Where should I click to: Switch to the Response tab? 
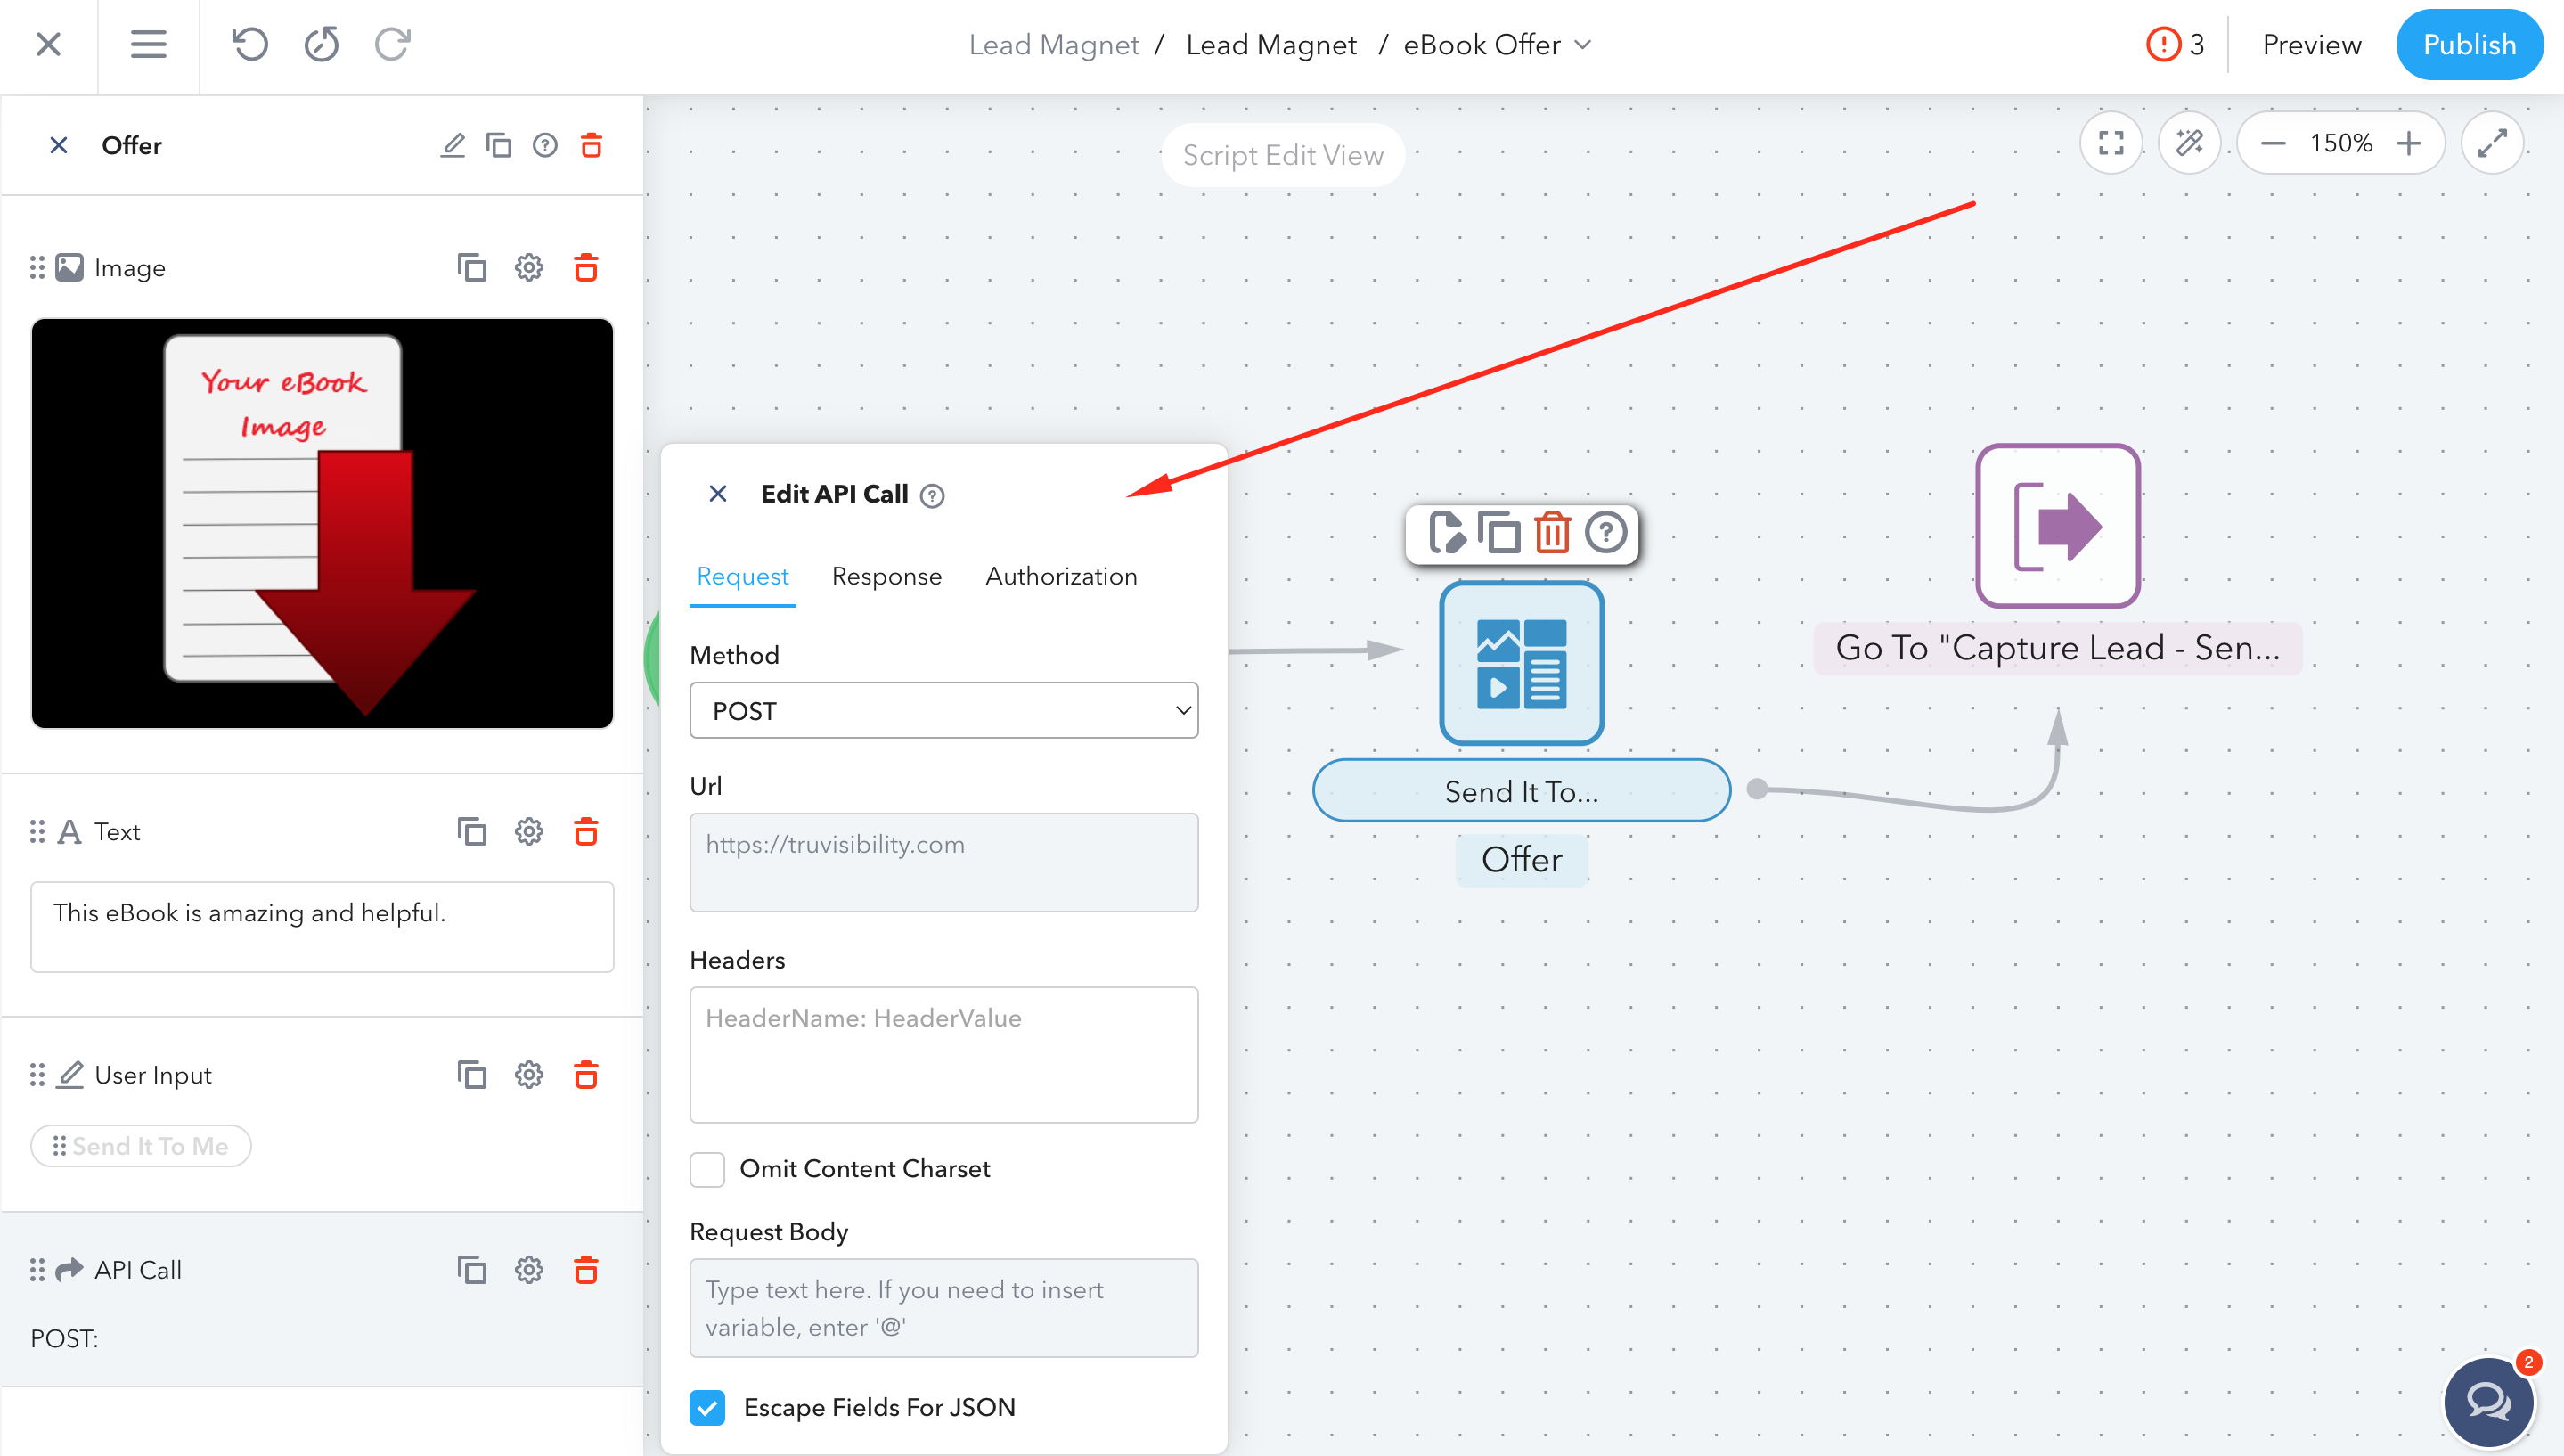pyautogui.click(x=886, y=576)
